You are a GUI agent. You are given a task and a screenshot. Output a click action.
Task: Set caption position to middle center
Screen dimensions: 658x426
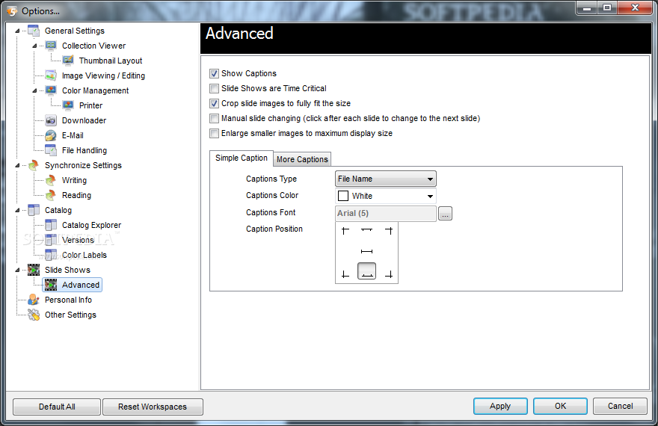tap(367, 251)
